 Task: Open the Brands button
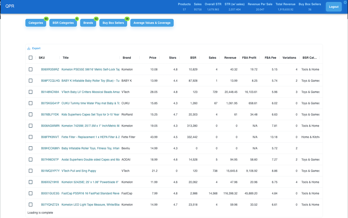coord(88,23)
